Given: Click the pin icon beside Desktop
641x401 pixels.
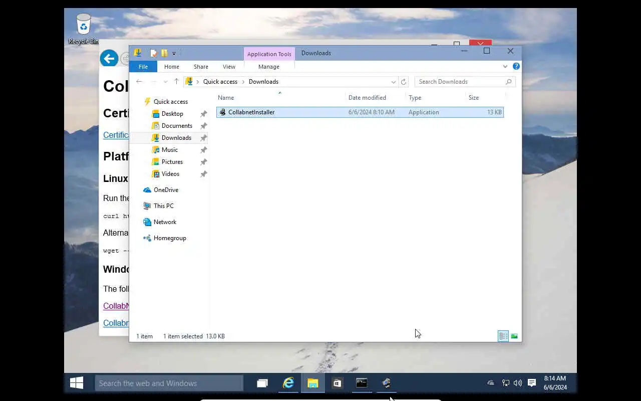Looking at the screenshot, I should (203, 114).
